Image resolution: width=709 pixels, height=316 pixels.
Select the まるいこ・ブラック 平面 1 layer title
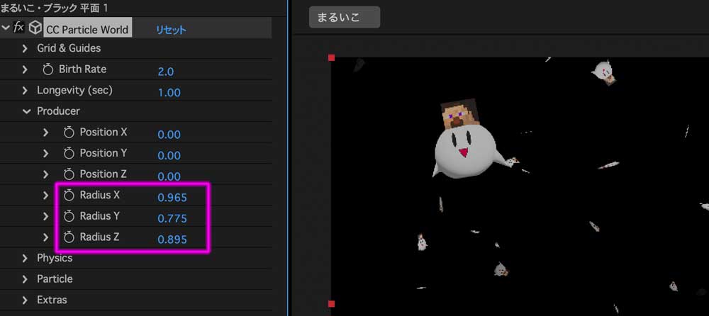pyautogui.click(x=55, y=8)
